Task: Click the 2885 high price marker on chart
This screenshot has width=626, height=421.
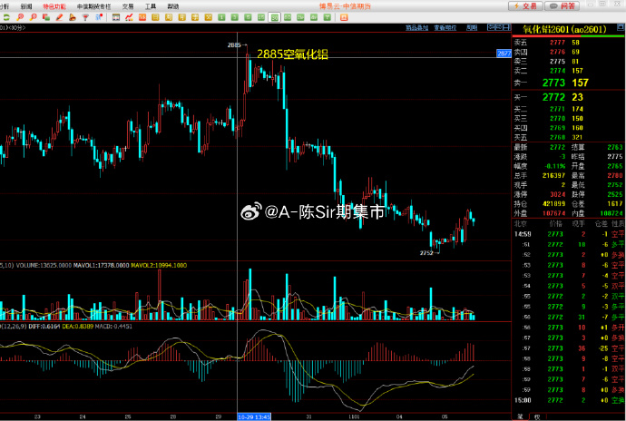Action: (x=234, y=44)
